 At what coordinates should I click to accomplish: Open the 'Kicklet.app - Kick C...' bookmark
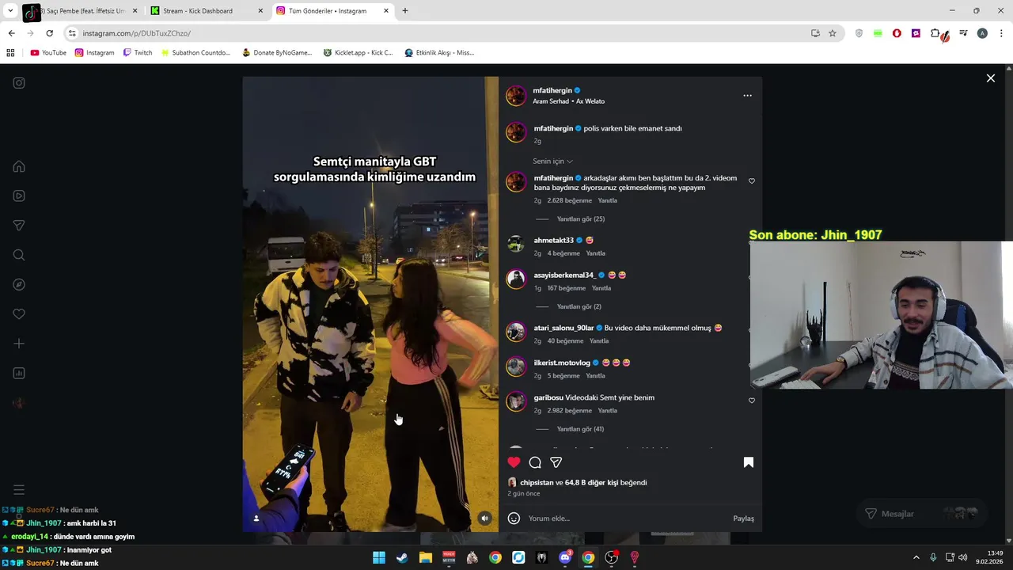tap(358, 53)
